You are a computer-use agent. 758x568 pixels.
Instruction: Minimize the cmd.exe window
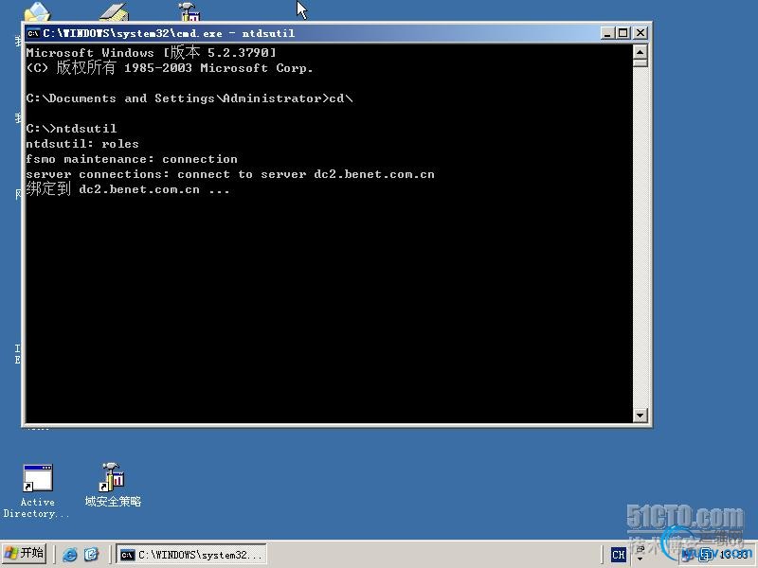607,33
